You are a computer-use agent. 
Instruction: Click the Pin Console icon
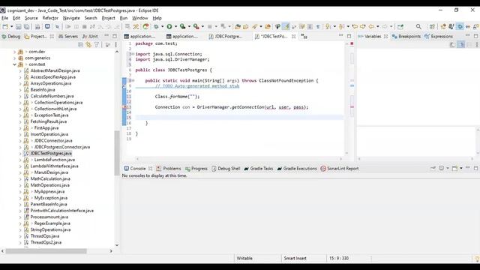(x=433, y=168)
